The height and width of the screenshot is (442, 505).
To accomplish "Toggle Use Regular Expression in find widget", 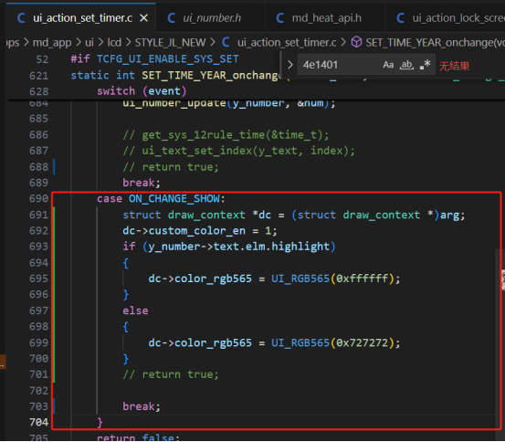I will (426, 65).
